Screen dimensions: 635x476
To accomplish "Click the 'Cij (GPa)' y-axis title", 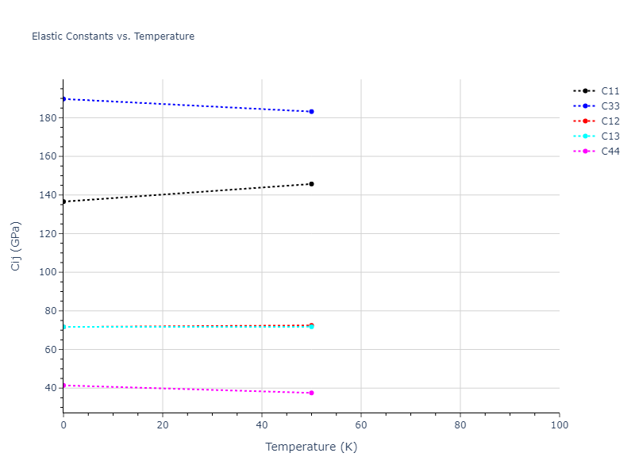I will tap(16, 247).
